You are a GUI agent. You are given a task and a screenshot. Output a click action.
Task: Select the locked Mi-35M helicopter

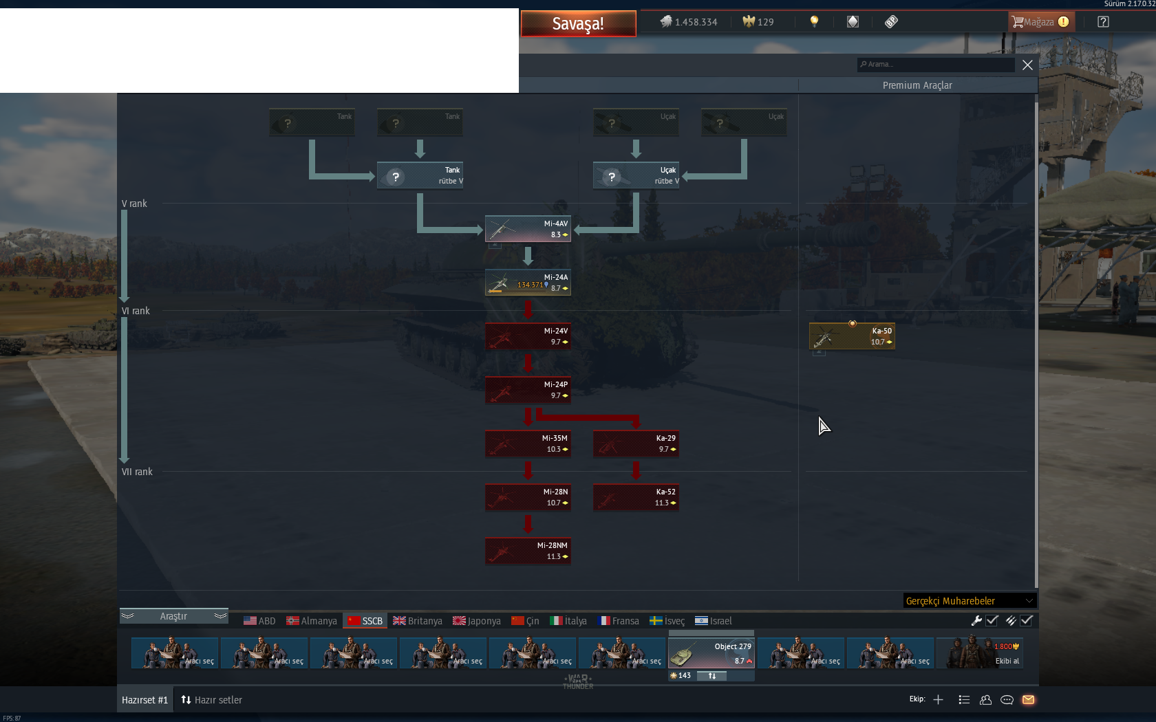coord(528,444)
